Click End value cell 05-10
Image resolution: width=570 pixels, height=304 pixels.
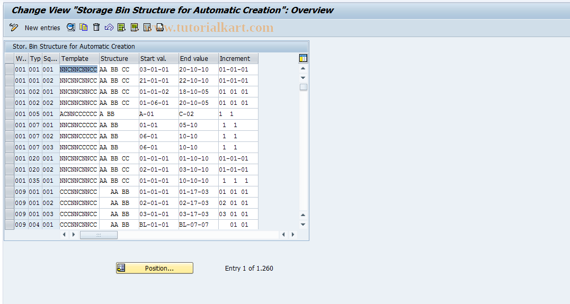click(199, 125)
